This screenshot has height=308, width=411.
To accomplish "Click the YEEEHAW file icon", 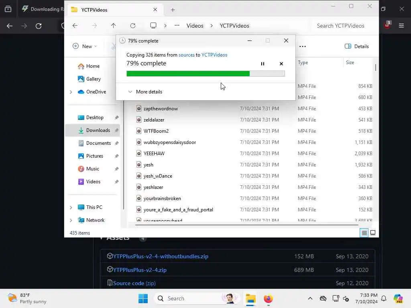I will [139, 154].
